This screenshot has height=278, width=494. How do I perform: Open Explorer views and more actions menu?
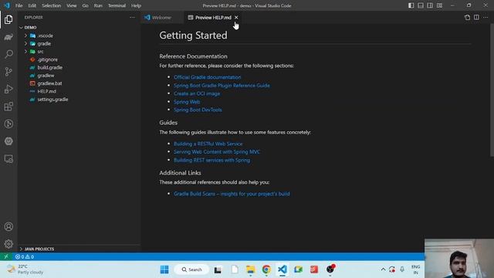pyautogui.click(x=132, y=17)
